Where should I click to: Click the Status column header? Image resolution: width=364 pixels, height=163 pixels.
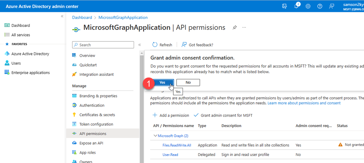click(342, 126)
